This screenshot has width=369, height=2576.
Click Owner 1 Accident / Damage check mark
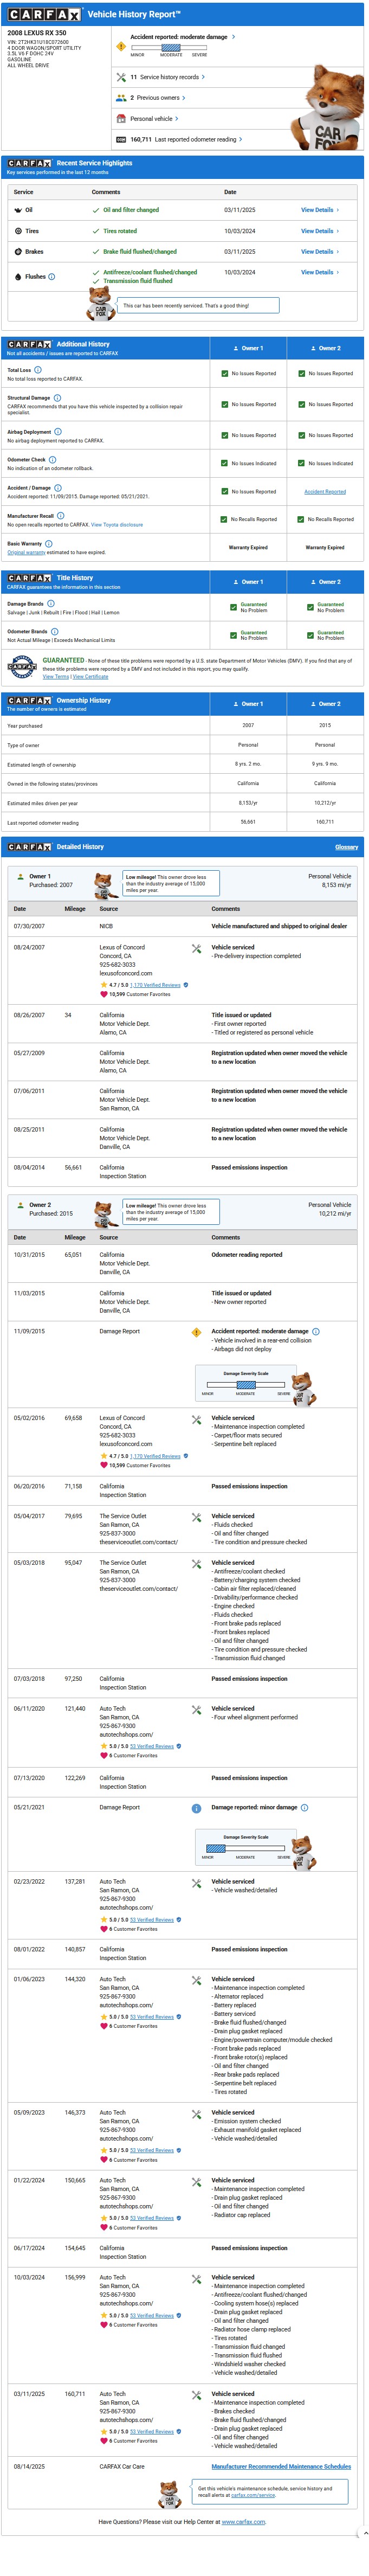225,491
